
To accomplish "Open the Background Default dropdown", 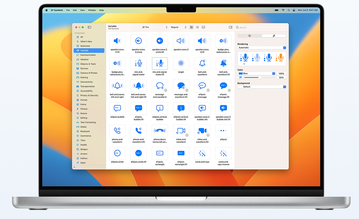I will 262,87.
